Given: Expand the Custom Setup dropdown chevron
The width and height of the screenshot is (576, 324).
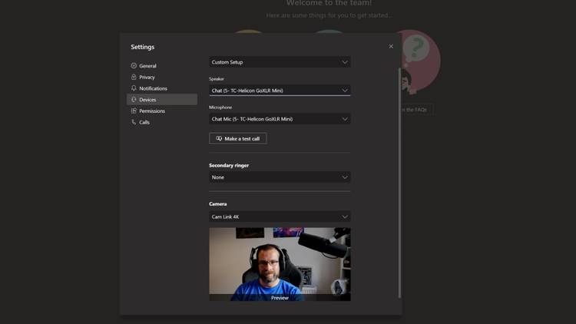Looking at the screenshot, I should click(345, 62).
